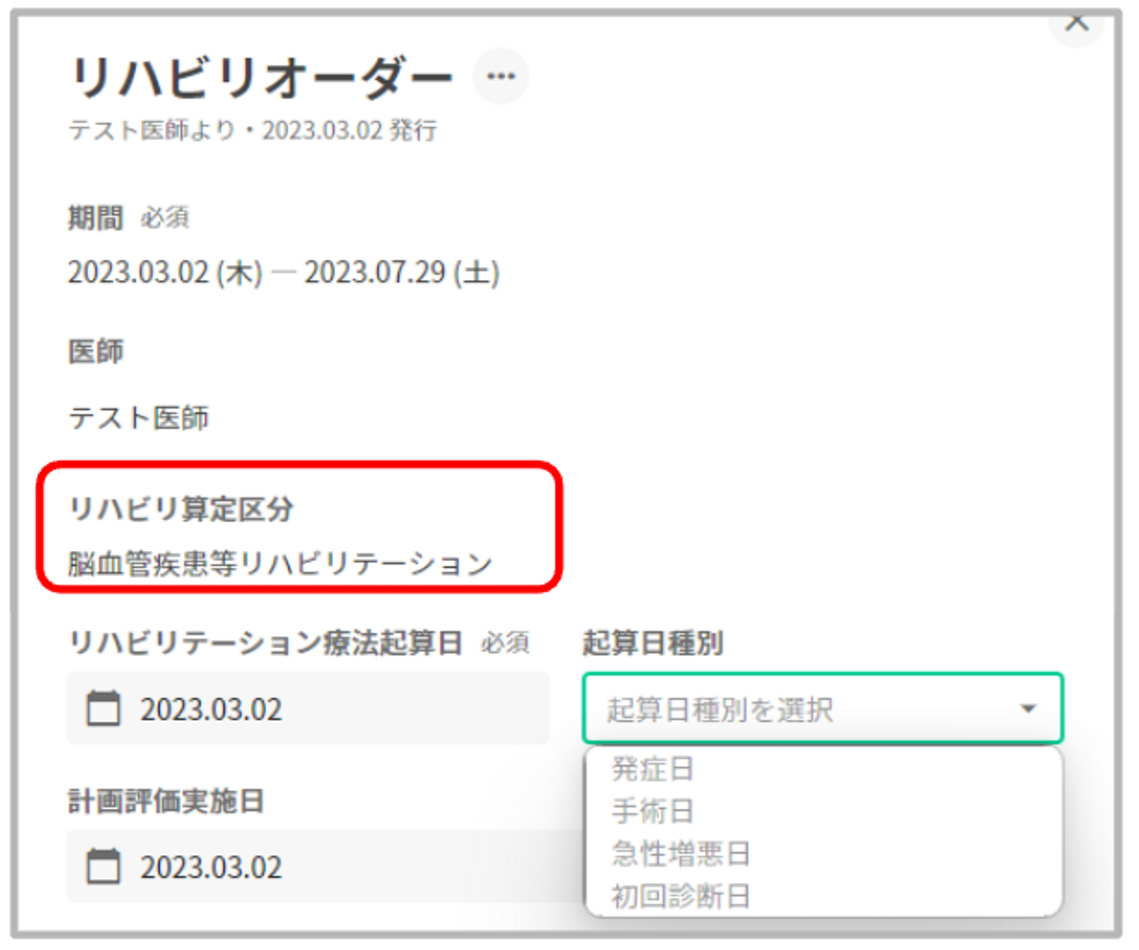Open the three-dot options menu
The image size is (1139, 950).
pyautogui.click(x=501, y=76)
